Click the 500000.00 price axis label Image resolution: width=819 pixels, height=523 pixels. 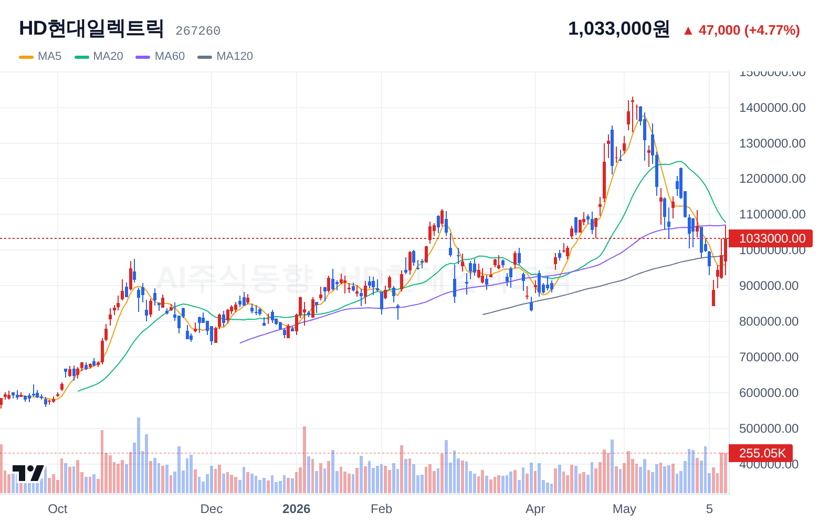tap(769, 428)
